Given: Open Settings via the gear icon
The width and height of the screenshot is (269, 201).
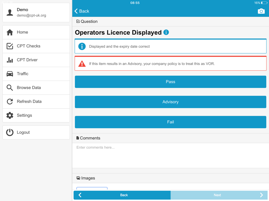Looking at the screenshot, I should [10, 115].
